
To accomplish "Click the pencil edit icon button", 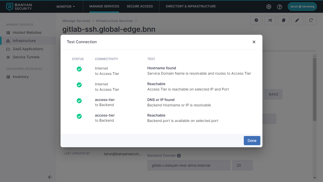I will tap(297, 20).
